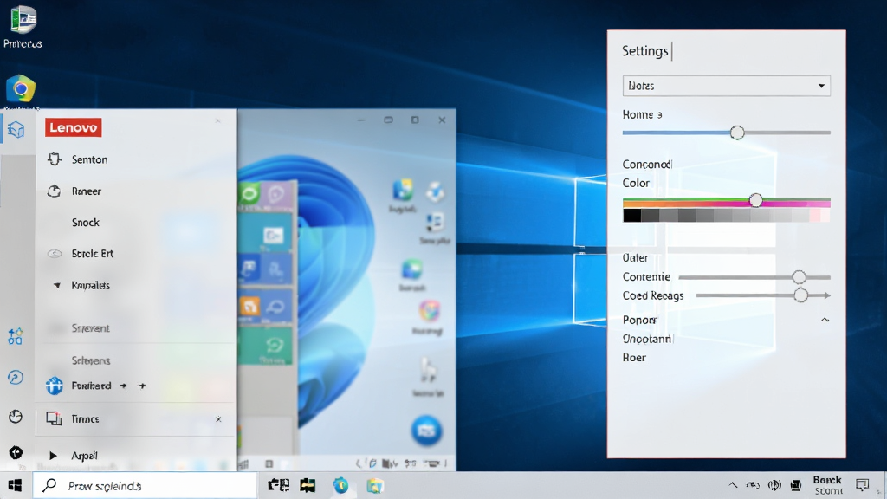Click the monitor icon beside Tirmcs
Screen dimensions: 887x499
[x=54, y=418]
